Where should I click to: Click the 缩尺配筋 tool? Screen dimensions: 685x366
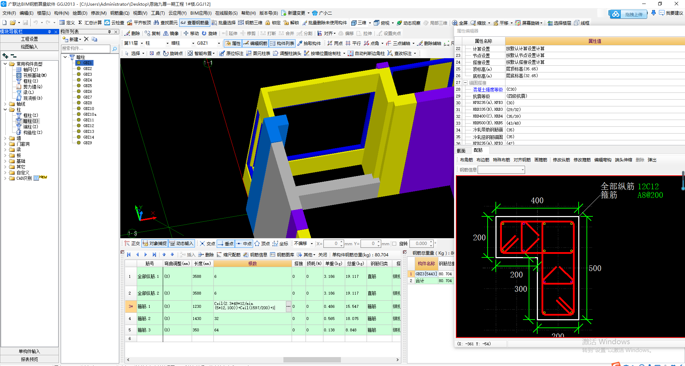(228, 255)
